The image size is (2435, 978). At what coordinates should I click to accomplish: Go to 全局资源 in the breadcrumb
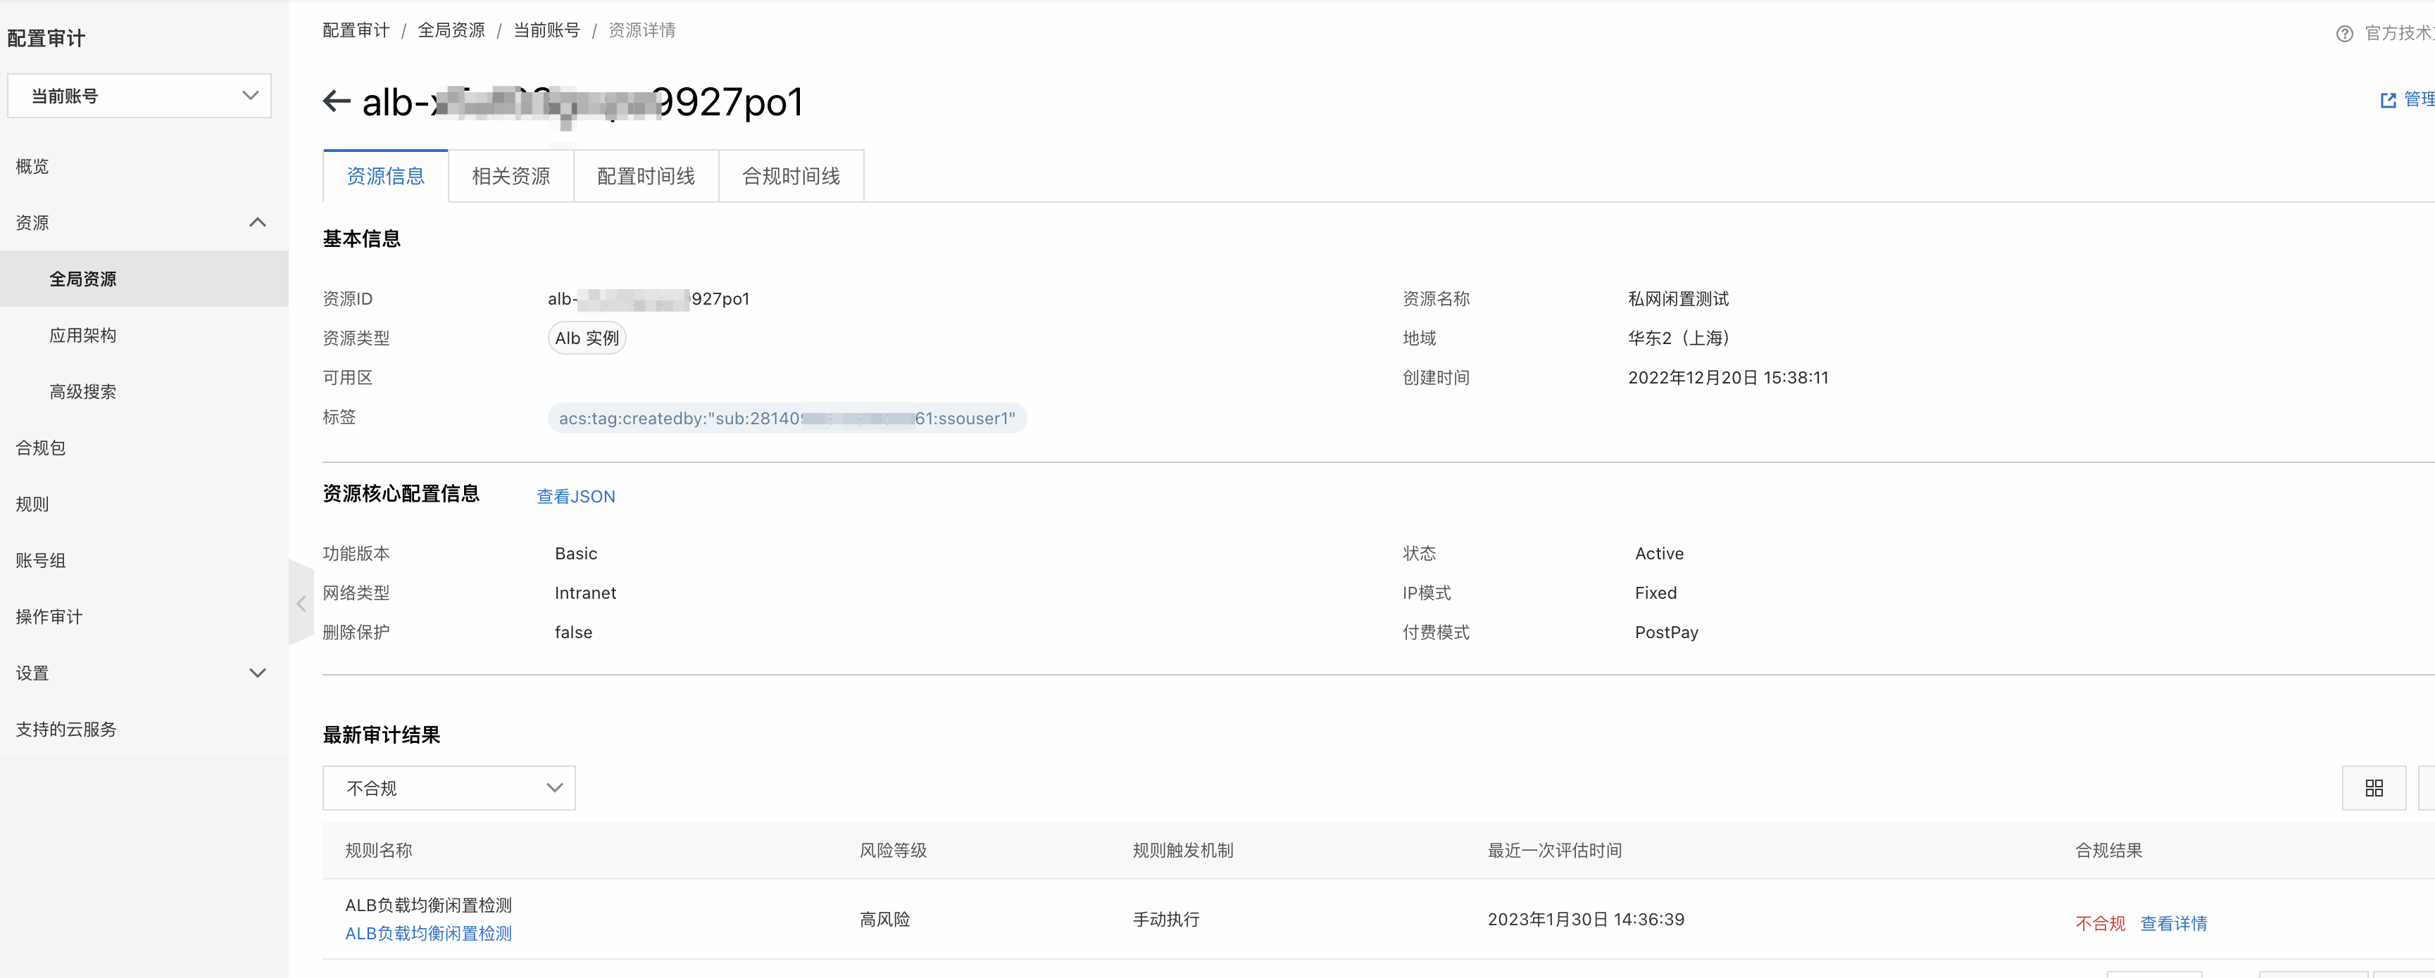point(451,30)
